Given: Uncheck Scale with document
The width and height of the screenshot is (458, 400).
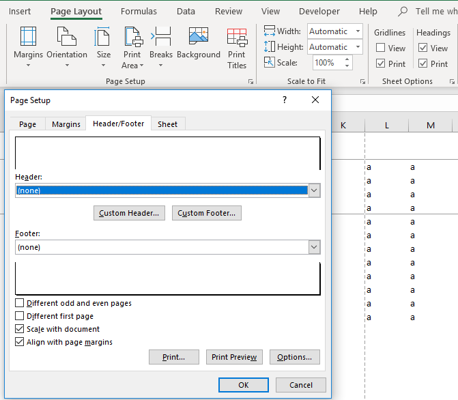Looking at the screenshot, I should [x=19, y=329].
